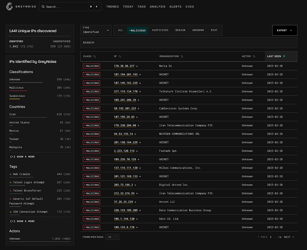Click the Malicious classification red bar entry
This screenshot has width=307, height=250.
(x=40, y=88)
